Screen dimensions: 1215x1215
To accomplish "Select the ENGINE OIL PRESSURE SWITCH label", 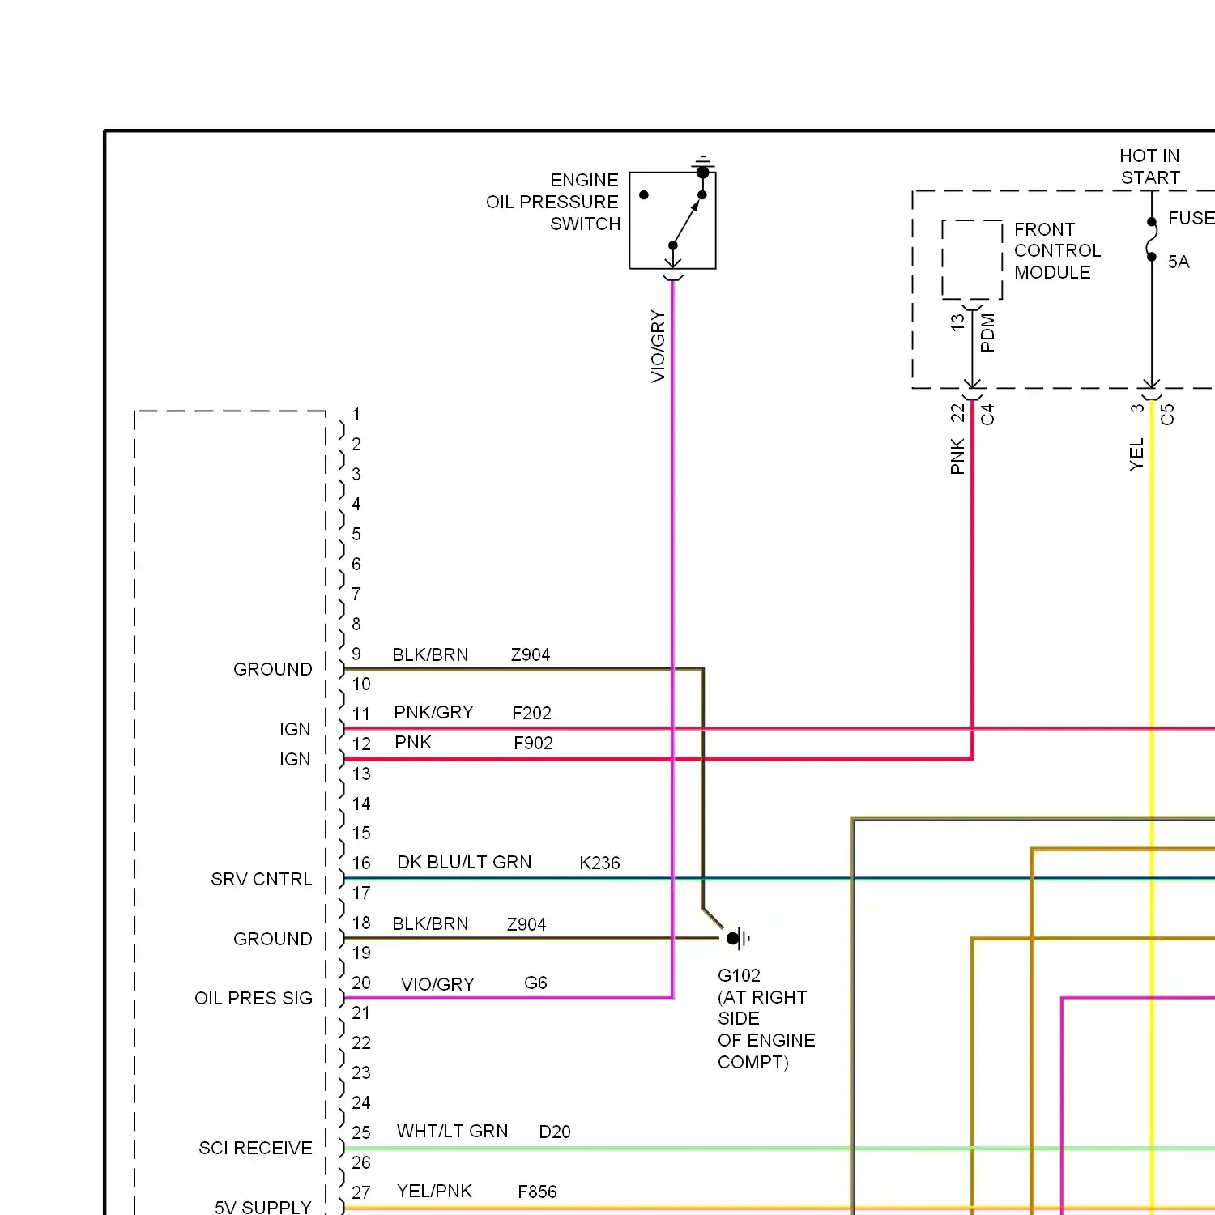I will [552, 202].
